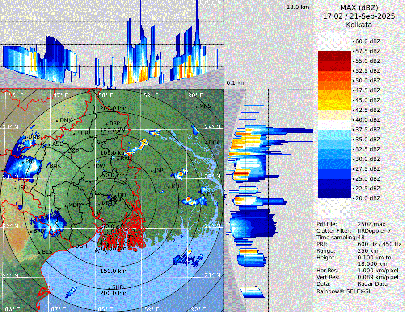Select the IIRDoppler 7 clutter filter value
The image size is (405, 312).
pyautogui.click(x=375, y=231)
